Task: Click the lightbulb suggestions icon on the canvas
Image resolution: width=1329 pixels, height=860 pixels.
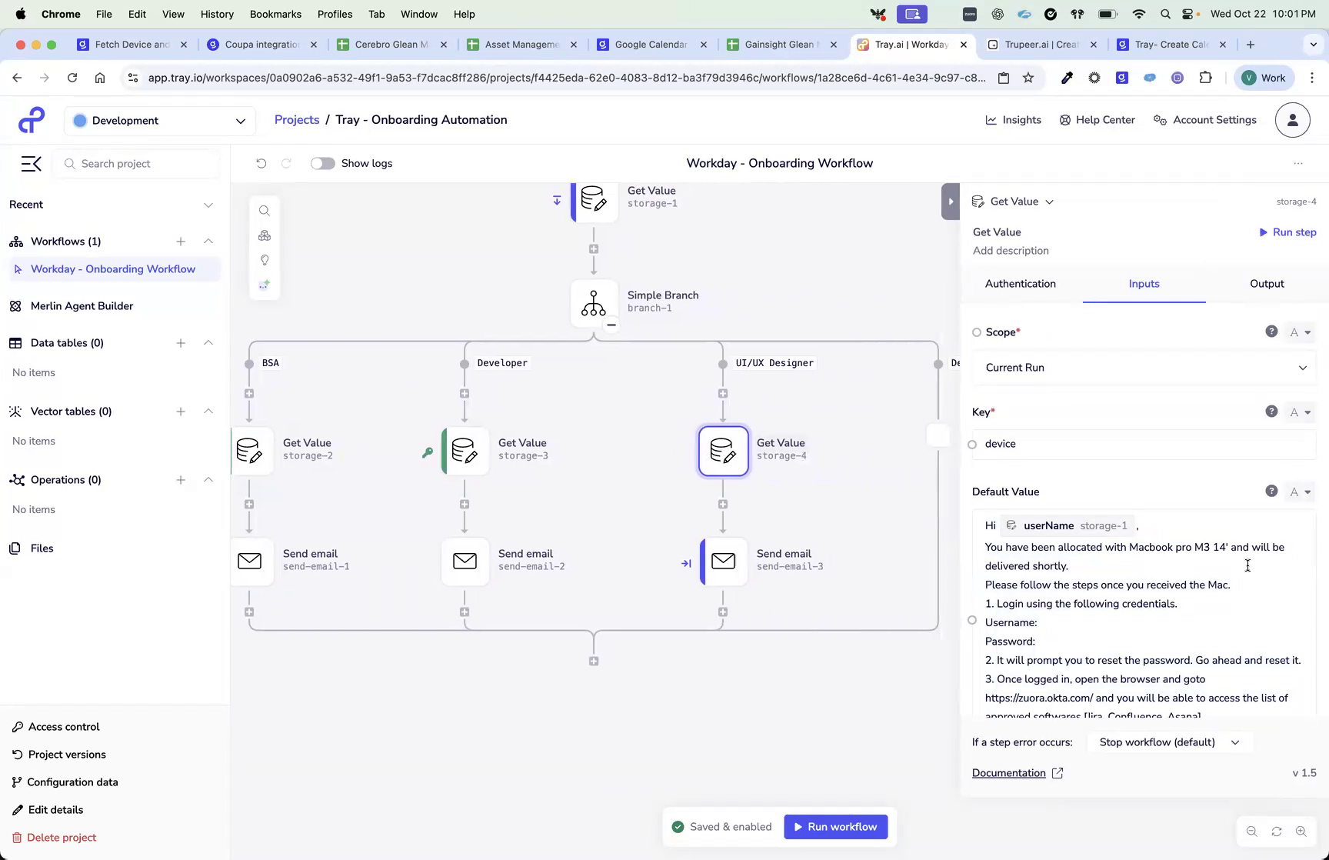Action: 265,260
